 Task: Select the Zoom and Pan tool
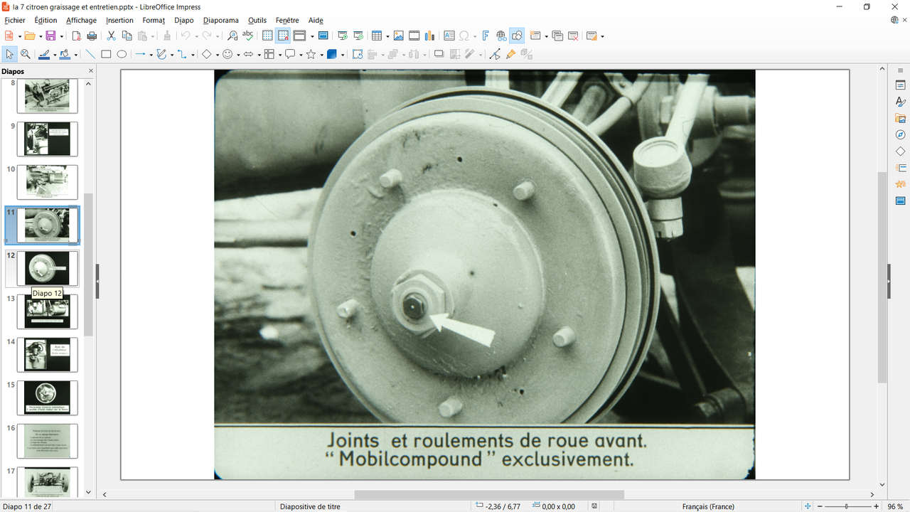(x=26, y=54)
